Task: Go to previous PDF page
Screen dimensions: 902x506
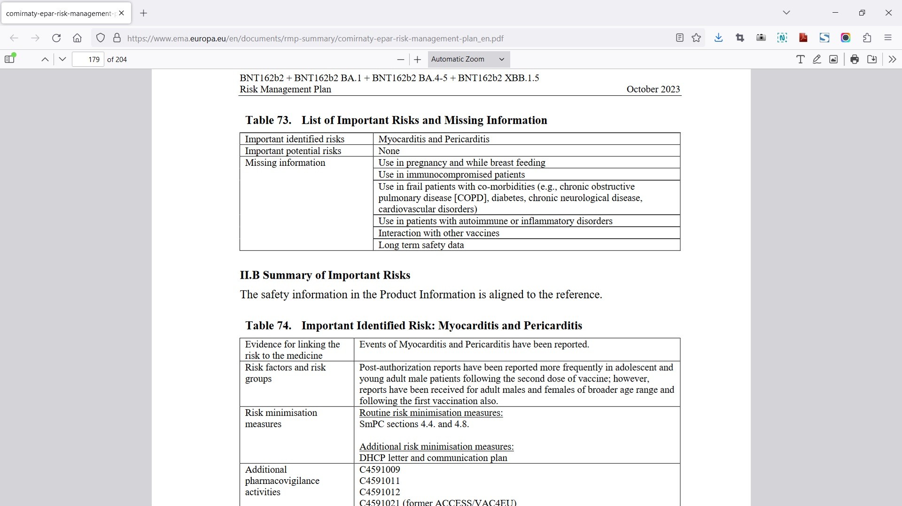Action: 45,59
